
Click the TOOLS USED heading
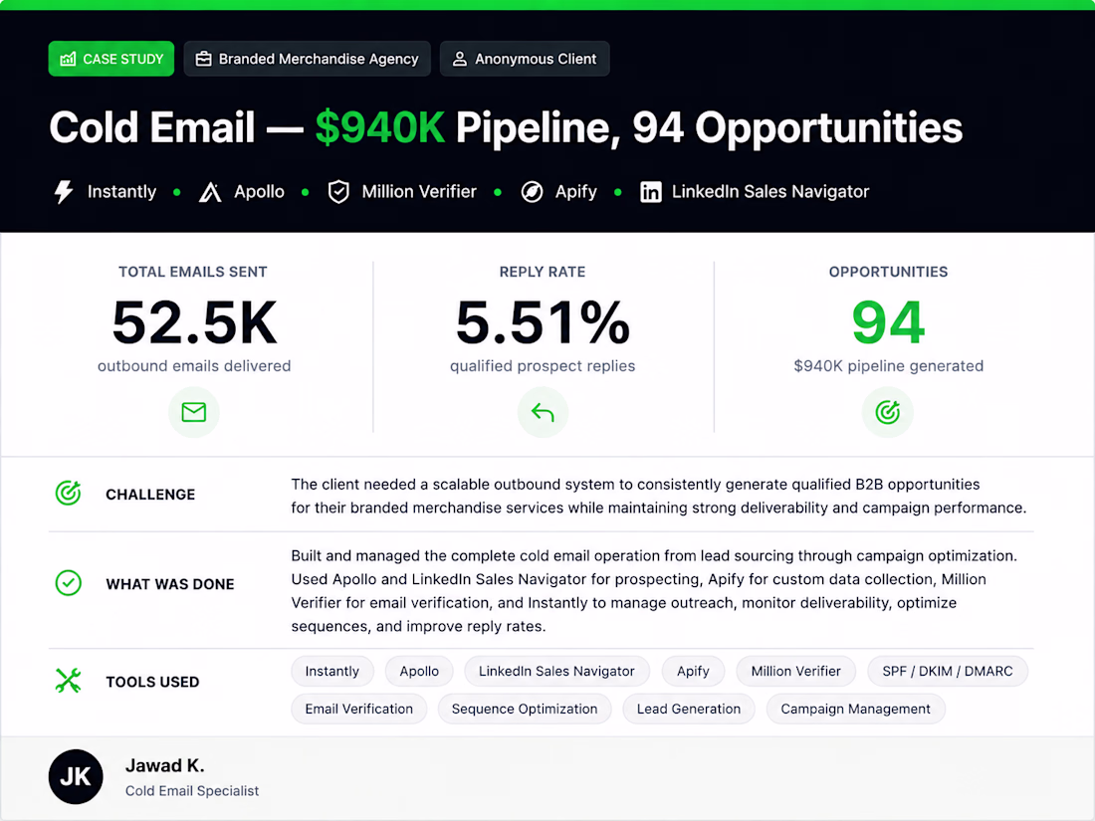152,682
